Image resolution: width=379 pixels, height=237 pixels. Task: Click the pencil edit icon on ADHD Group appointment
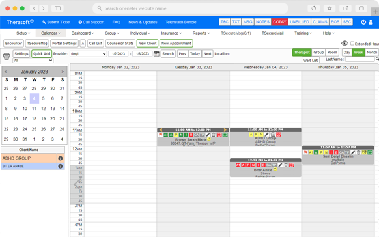(x=267, y=135)
